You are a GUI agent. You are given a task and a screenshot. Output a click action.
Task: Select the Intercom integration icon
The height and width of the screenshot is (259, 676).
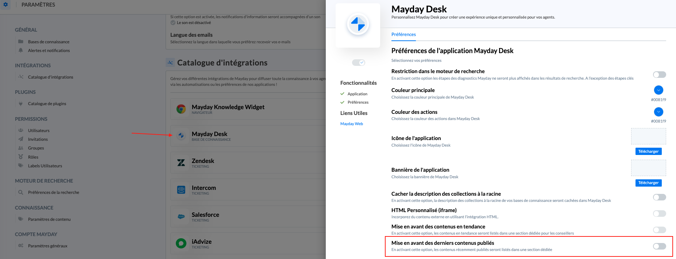pyautogui.click(x=181, y=190)
